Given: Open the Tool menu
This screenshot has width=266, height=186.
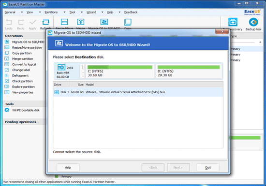Looking at the screenshot, I should point(72,12).
